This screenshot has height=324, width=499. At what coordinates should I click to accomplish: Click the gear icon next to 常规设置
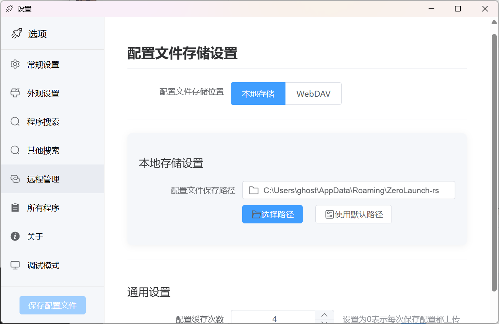point(15,64)
